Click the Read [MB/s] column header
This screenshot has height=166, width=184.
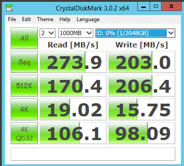point(73,45)
